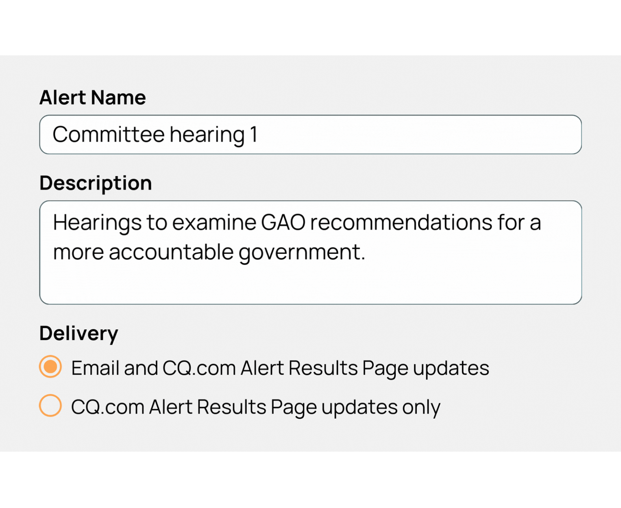Click the text label "Email and CQ.com Alert Results Page updates"
The image size is (621, 508).
pyautogui.click(x=280, y=368)
